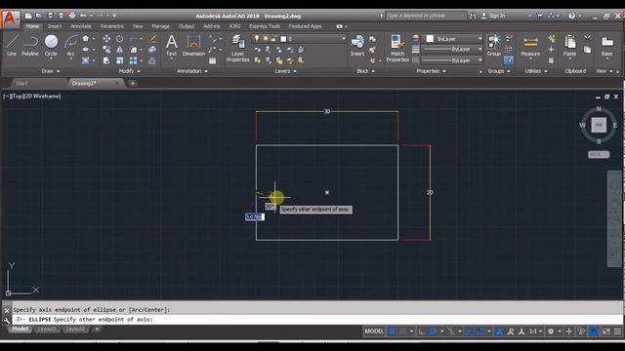Open the Output ribbon tab
Image resolution: width=625 pixels, height=351 pixels.
pos(187,26)
